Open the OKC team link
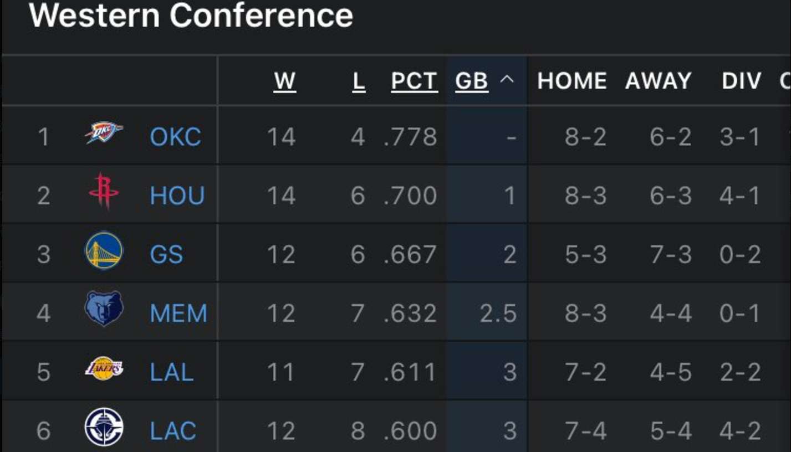The image size is (791, 452). point(175,137)
